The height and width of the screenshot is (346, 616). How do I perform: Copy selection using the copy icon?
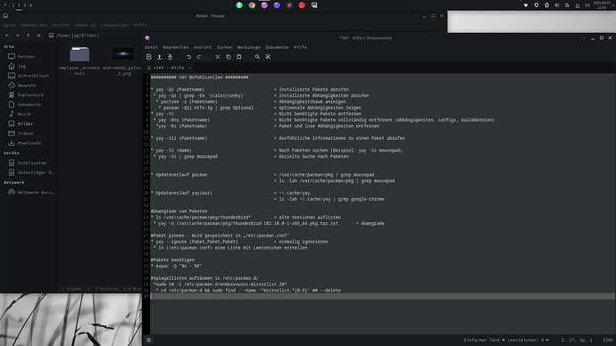(229, 57)
